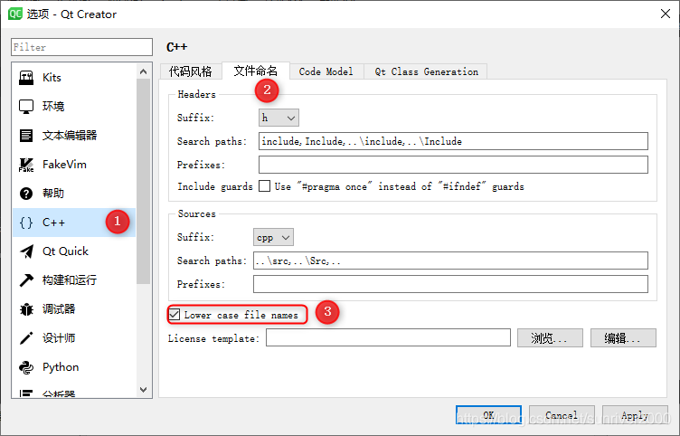Select the Kits category icon
Viewport: 680px width, 436px height.
(x=26, y=78)
